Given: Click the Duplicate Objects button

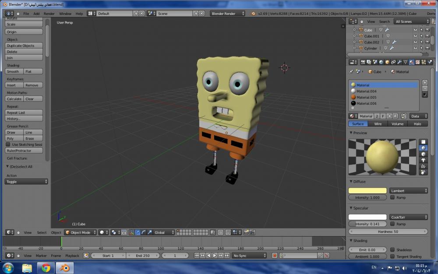Looking at the screenshot, I should (x=24, y=46).
